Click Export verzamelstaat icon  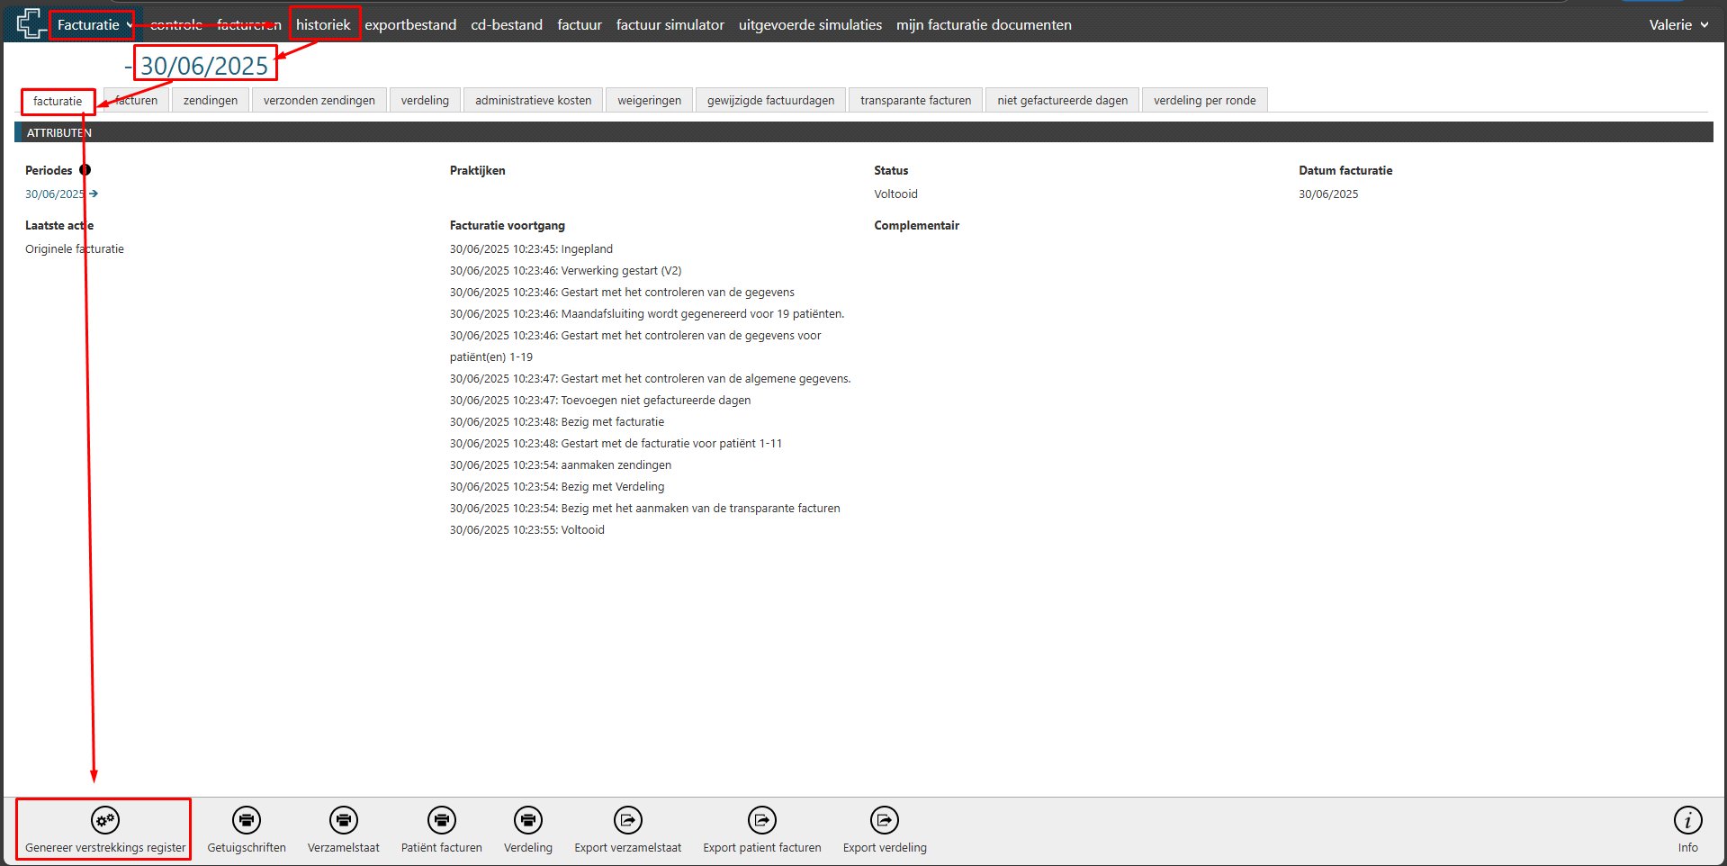(x=628, y=820)
